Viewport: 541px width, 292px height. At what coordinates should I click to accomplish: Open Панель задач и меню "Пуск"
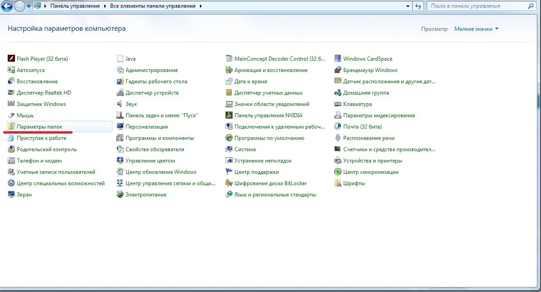[162, 115]
